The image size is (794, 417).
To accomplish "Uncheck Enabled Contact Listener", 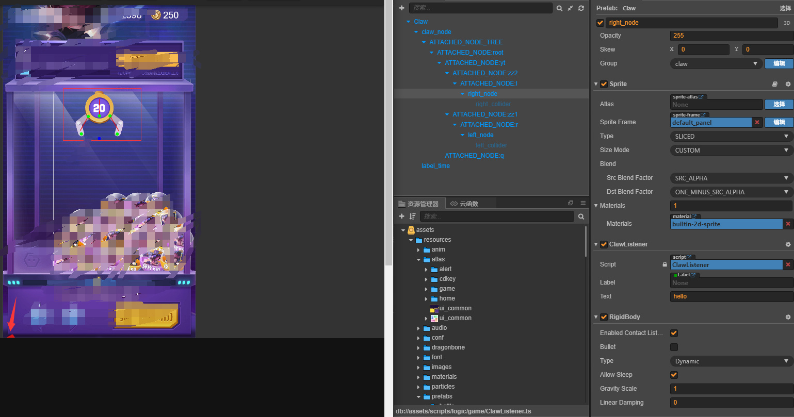I will tap(674, 333).
